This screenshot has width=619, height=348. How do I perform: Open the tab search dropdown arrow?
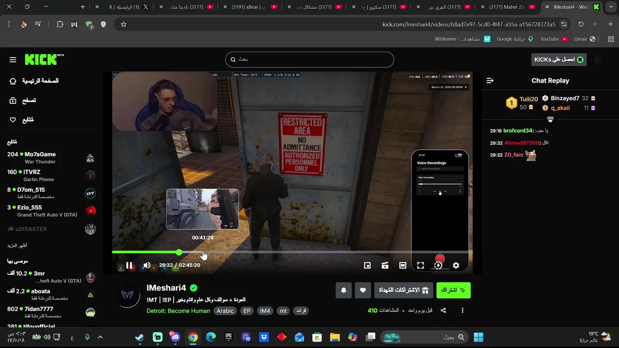coord(611,7)
